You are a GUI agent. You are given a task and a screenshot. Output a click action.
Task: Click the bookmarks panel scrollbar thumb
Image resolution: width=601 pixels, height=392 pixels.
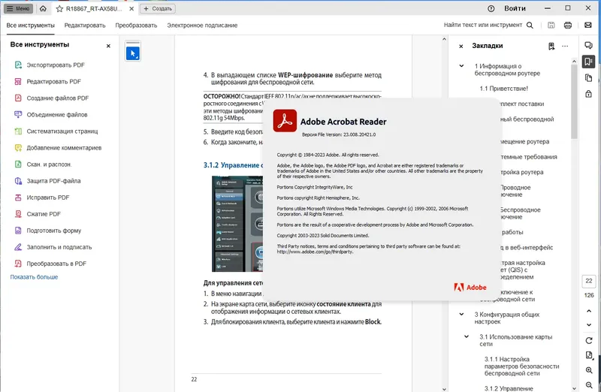[x=574, y=101]
